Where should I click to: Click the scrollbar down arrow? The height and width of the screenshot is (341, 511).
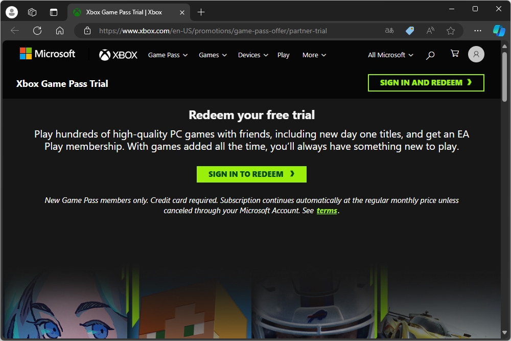504,332
